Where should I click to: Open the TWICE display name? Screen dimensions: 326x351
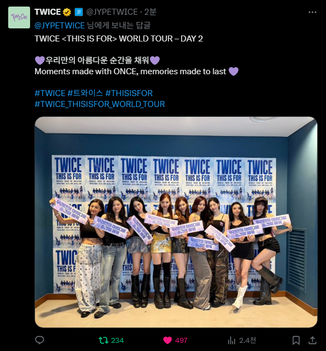(x=48, y=12)
